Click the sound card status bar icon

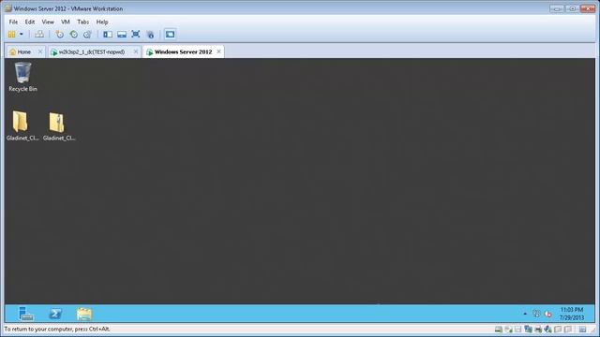click(x=547, y=330)
